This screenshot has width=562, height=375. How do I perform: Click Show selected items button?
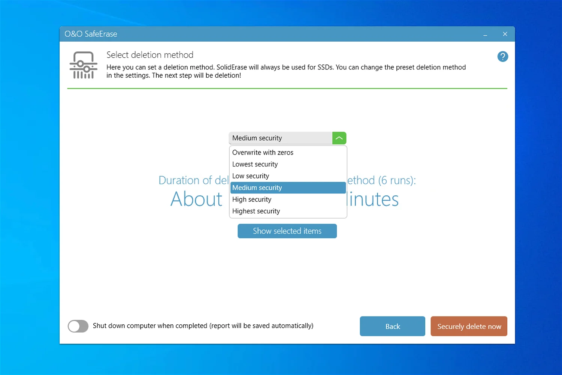[x=287, y=231]
